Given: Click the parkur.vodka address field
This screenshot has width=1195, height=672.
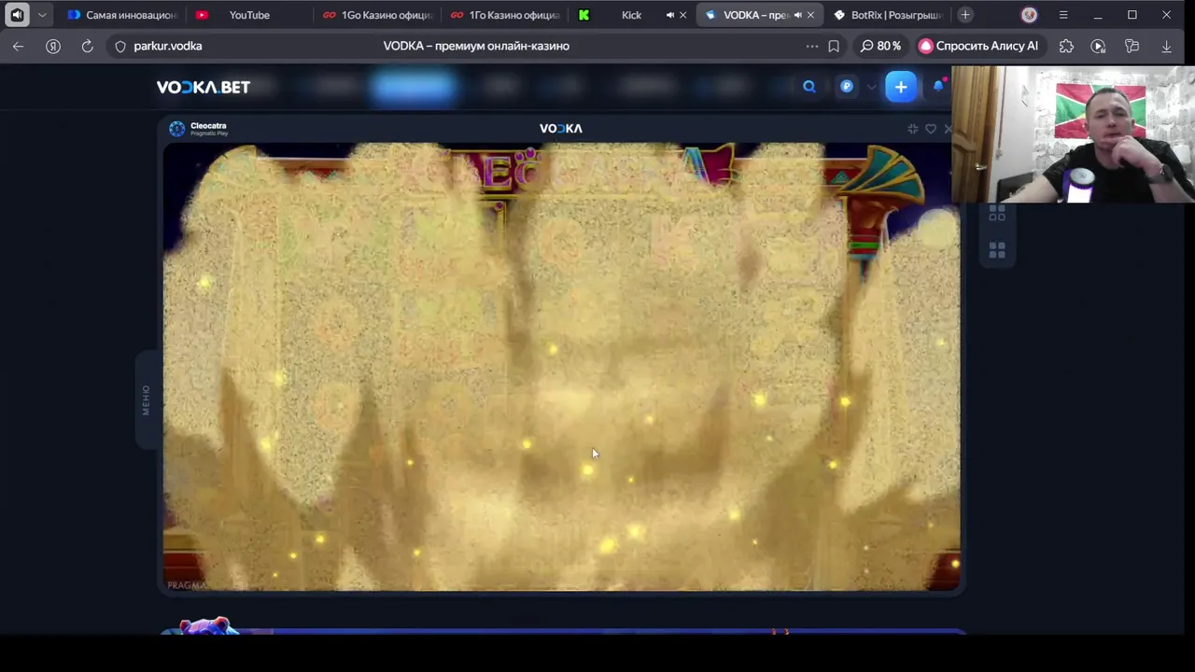Looking at the screenshot, I should point(168,46).
